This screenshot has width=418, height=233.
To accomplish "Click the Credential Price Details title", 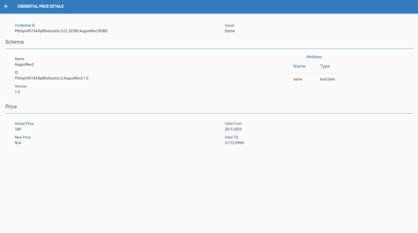I will coord(40,6).
